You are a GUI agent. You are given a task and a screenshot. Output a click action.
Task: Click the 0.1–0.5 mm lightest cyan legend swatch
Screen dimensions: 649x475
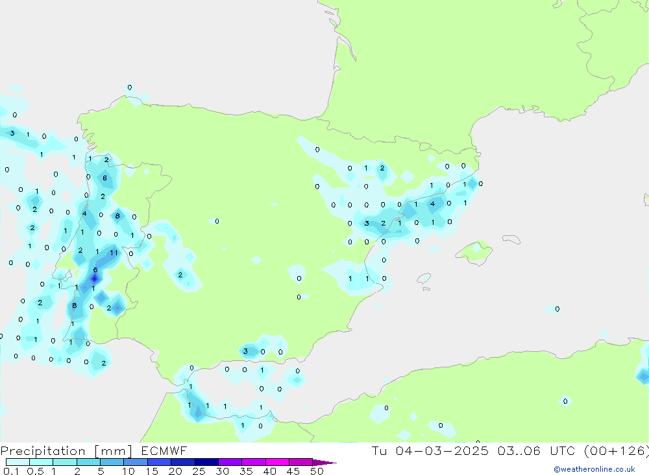[x=18, y=462]
